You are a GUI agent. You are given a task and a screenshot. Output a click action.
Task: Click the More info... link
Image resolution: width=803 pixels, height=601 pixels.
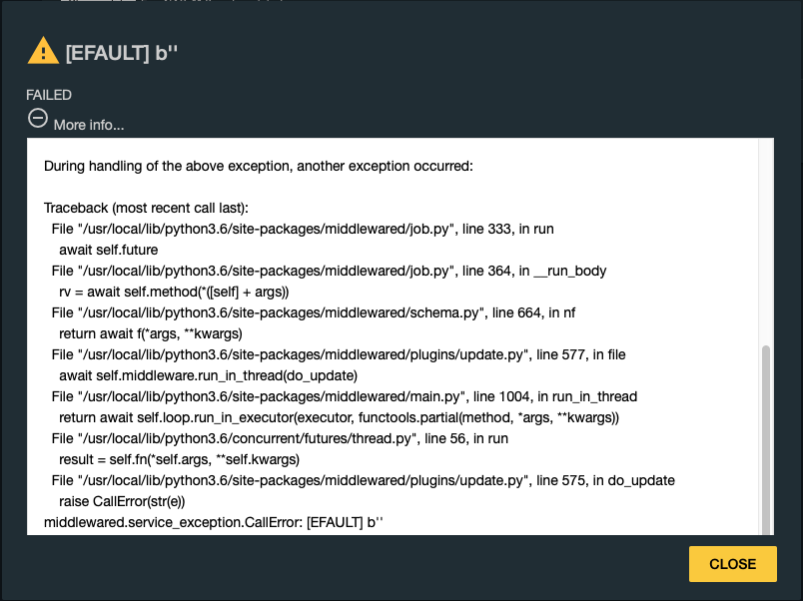89,125
